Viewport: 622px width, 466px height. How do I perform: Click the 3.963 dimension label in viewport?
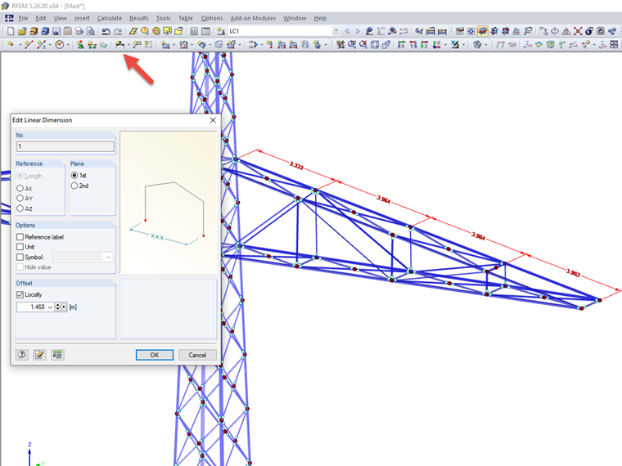[573, 272]
